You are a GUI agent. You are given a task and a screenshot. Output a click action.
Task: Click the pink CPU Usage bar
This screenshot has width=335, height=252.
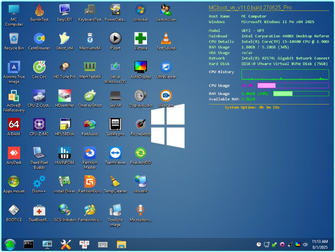pyautogui.click(x=293, y=86)
